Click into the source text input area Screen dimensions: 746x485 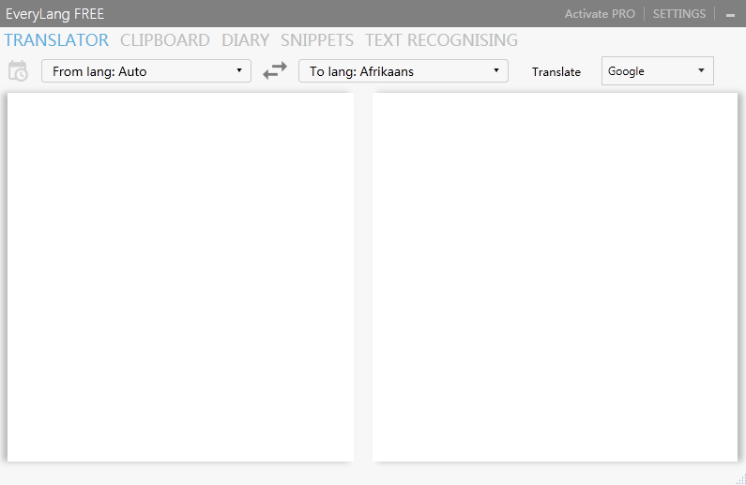coord(180,278)
